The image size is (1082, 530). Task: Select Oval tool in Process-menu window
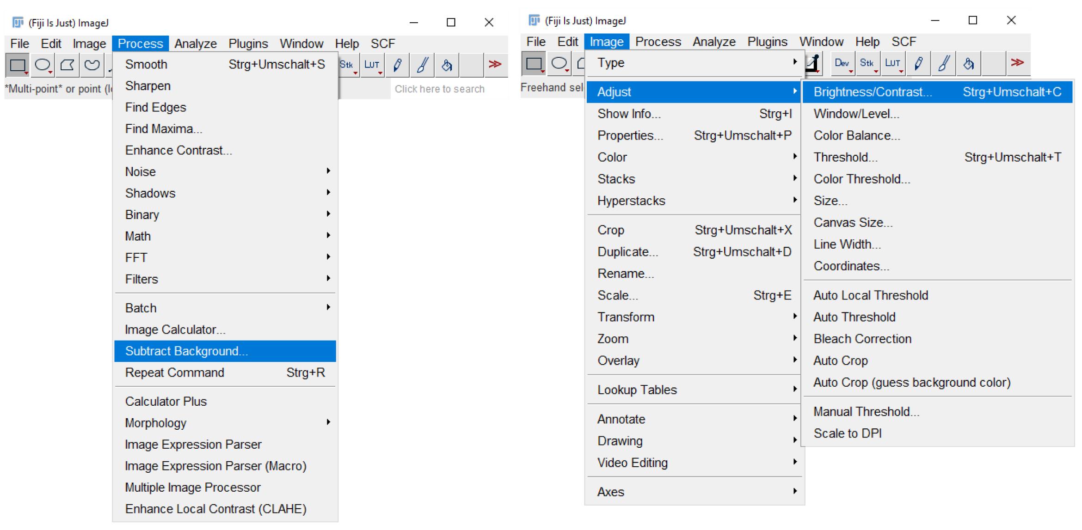point(43,65)
